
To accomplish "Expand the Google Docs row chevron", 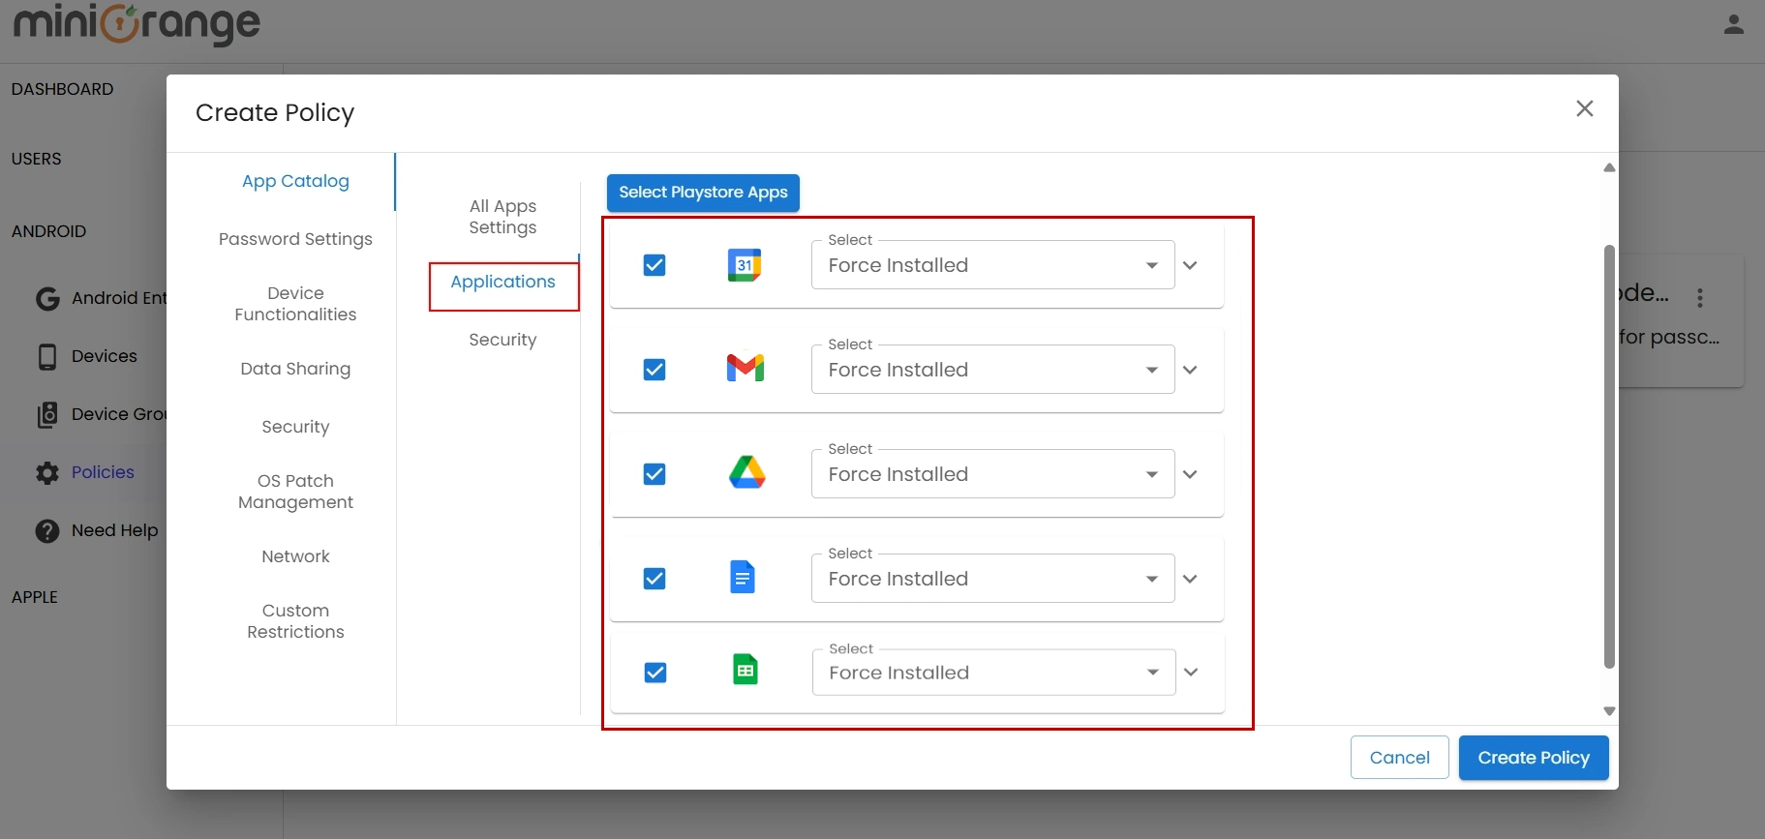I will (x=1191, y=579).
